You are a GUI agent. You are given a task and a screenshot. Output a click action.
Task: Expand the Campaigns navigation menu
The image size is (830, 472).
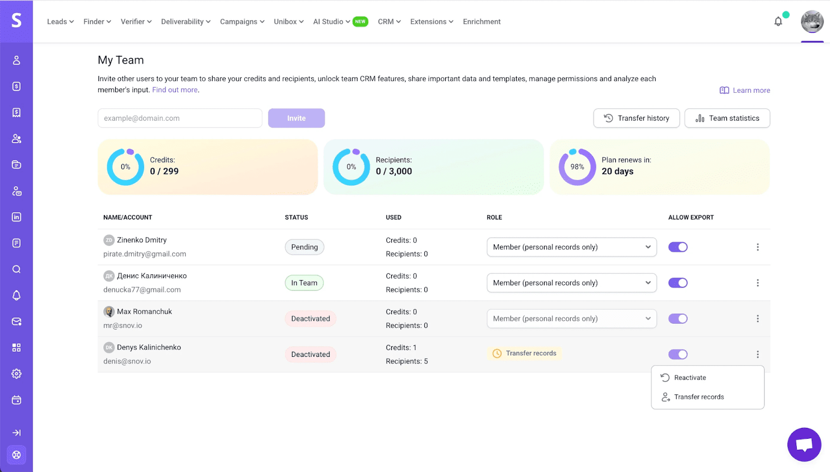(242, 22)
